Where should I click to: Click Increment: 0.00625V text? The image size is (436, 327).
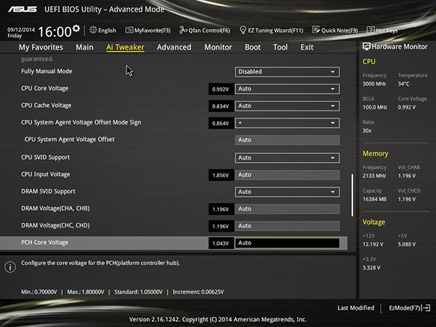198,292
